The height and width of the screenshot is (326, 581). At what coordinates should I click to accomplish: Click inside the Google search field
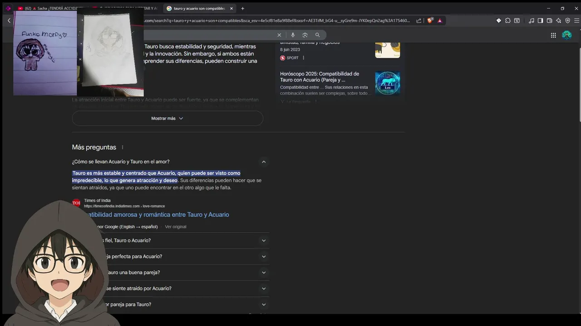point(209,35)
